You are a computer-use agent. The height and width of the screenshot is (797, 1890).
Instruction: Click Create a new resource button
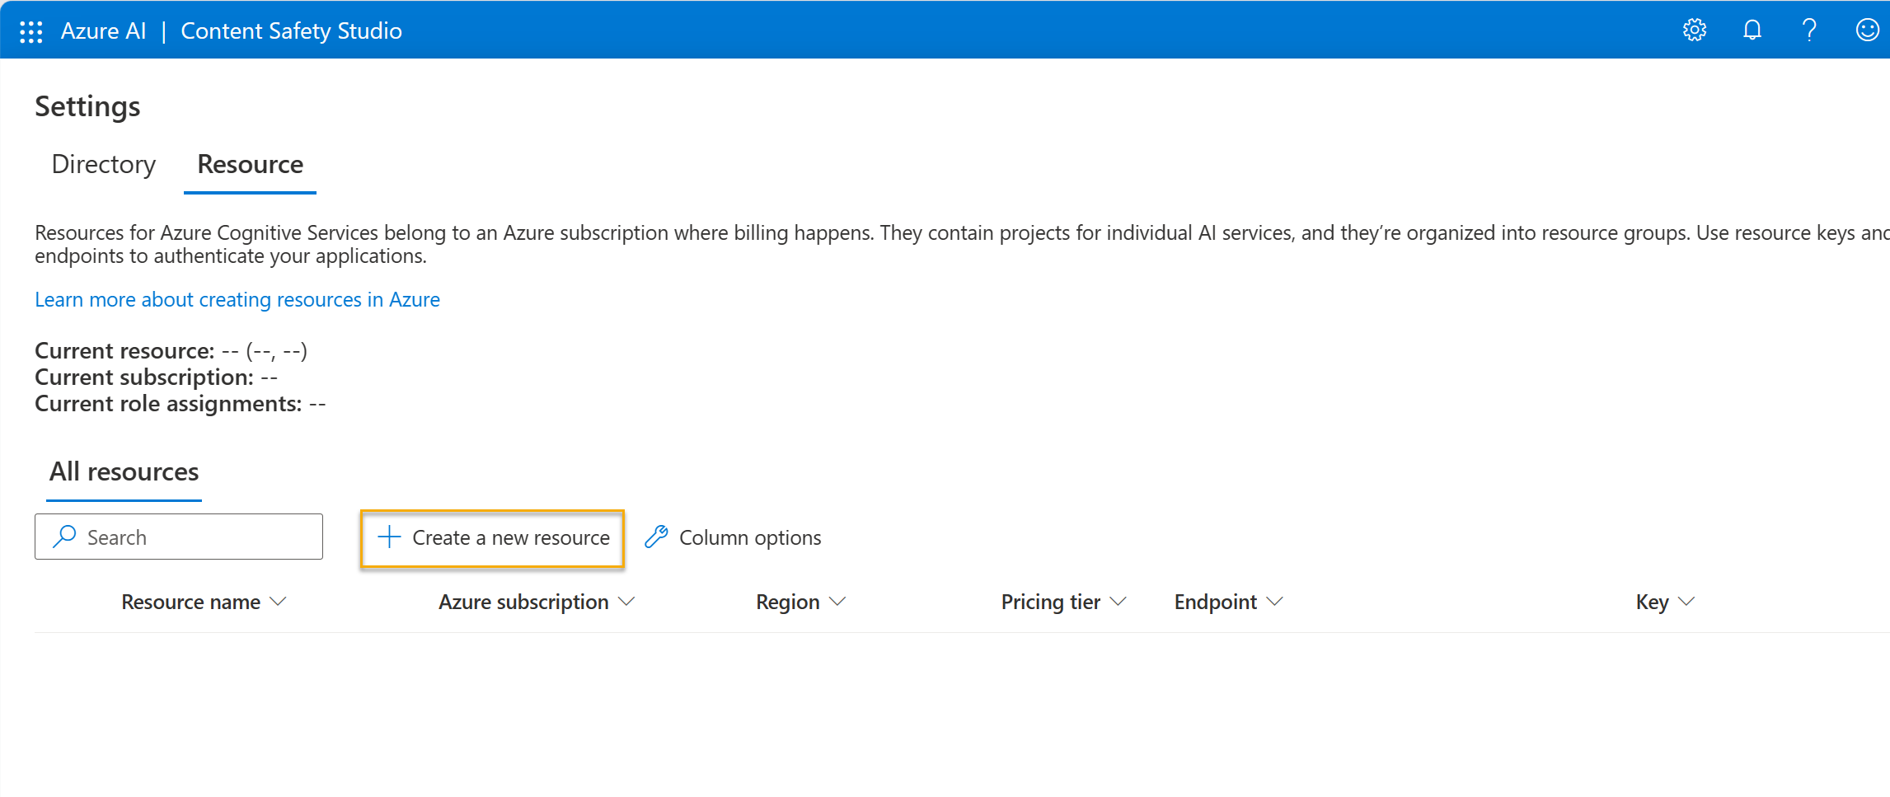point(492,538)
